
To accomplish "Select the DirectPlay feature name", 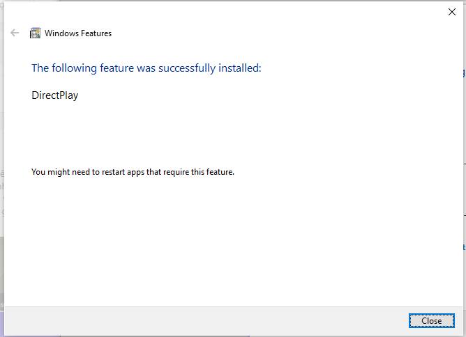I will click(54, 95).
